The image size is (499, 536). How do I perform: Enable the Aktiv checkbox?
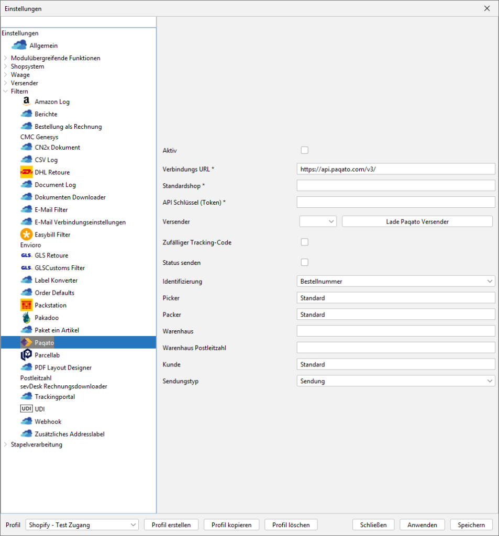[305, 150]
